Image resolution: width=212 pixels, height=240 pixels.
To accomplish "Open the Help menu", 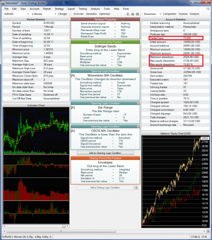I will click(117, 9).
